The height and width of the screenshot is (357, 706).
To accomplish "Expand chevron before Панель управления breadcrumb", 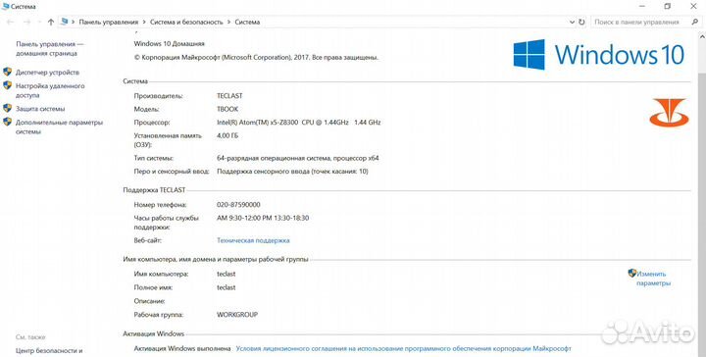I will [x=73, y=22].
